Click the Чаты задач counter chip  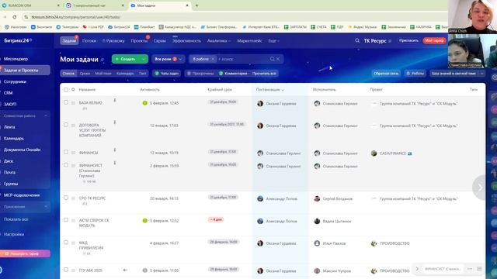[166, 74]
